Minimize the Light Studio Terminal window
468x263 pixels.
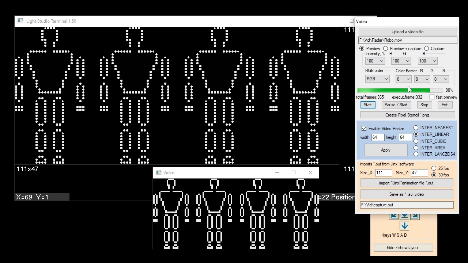pyautogui.click(x=335, y=21)
